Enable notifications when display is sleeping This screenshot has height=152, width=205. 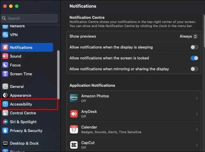tap(194, 47)
